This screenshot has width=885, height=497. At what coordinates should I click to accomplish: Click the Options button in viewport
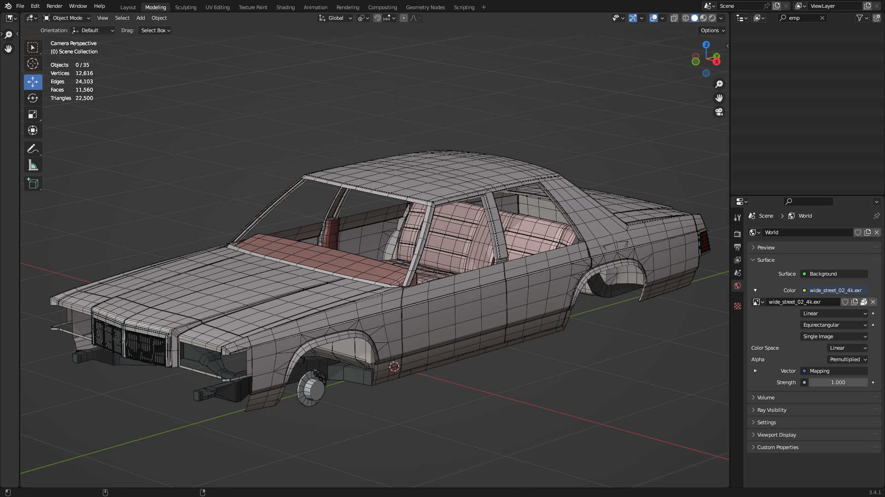pyautogui.click(x=713, y=30)
